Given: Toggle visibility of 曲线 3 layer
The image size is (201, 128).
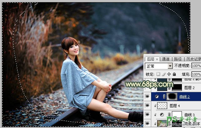Looking at the screenshot, I should pyautogui.click(x=147, y=115).
